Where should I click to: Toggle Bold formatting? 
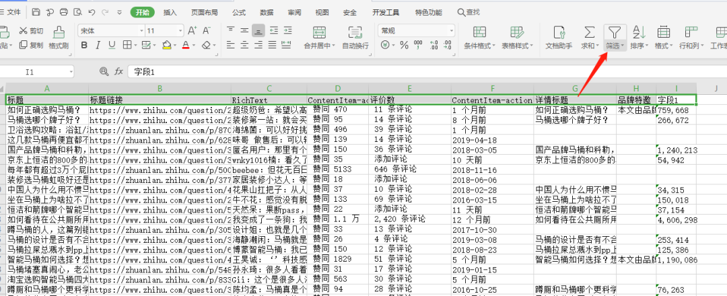(x=84, y=45)
